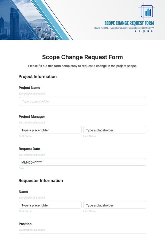Open the Twitter icon
Image resolution: width=165 pixels, height=234 pixels.
click(x=148, y=31)
